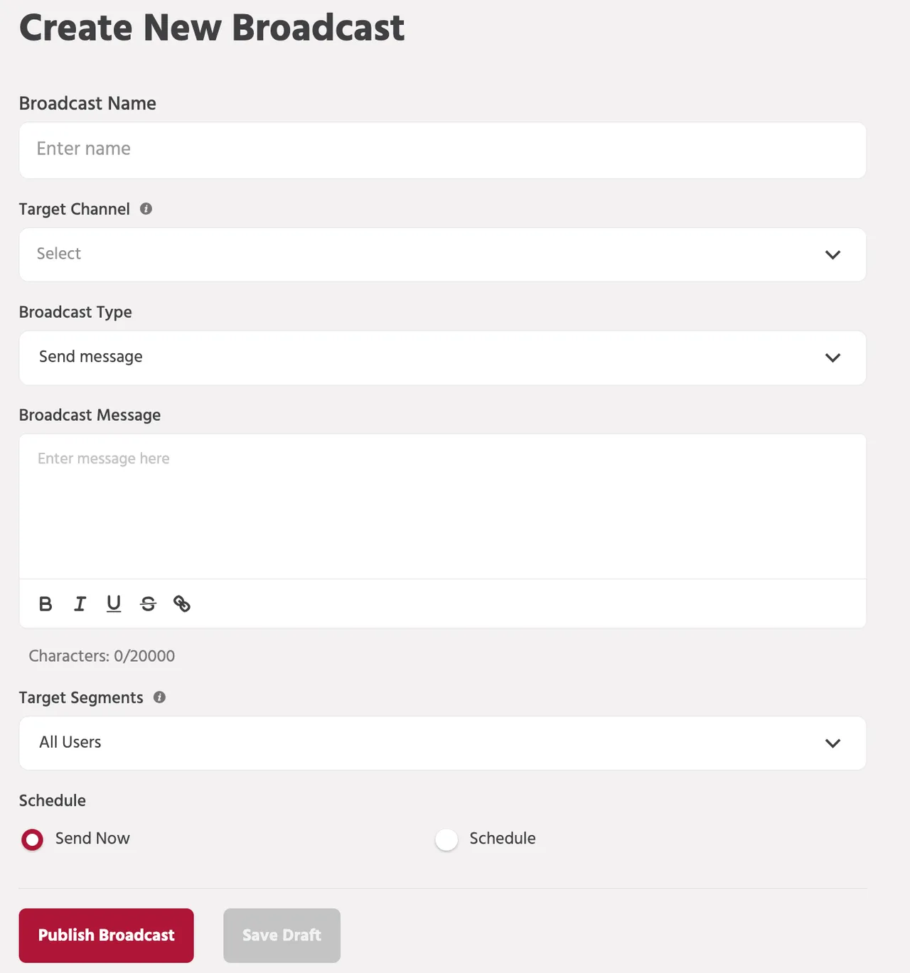Expand the Broadcast Type dropdown showing Send message
Screen dimensions: 910x973
click(442, 358)
